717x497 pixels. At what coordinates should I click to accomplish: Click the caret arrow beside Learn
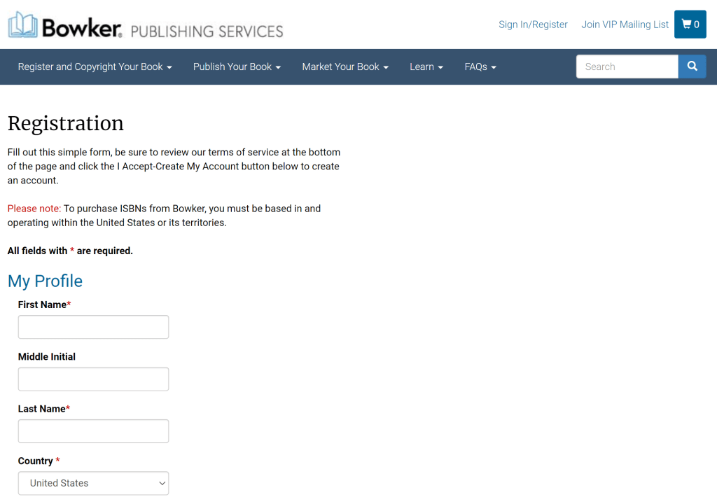click(x=440, y=67)
